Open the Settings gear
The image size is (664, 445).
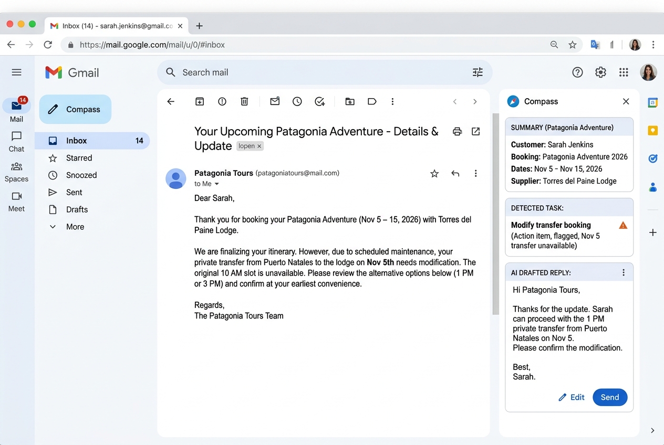(x=600, y=72)
